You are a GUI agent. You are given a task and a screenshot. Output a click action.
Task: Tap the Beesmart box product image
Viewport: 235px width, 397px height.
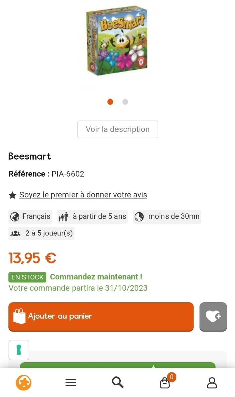click(117, 40)
